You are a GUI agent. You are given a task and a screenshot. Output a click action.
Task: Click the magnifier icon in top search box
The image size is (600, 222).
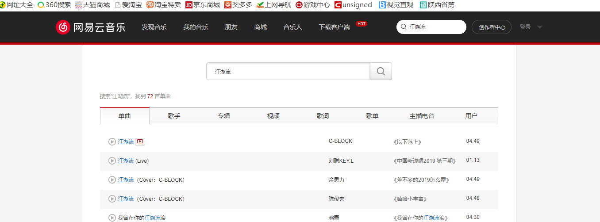coord(404,27)
